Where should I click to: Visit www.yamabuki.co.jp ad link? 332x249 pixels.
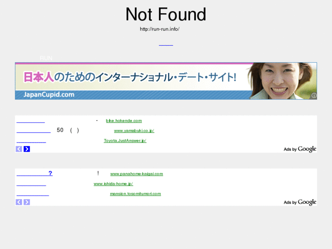point(134,131)
